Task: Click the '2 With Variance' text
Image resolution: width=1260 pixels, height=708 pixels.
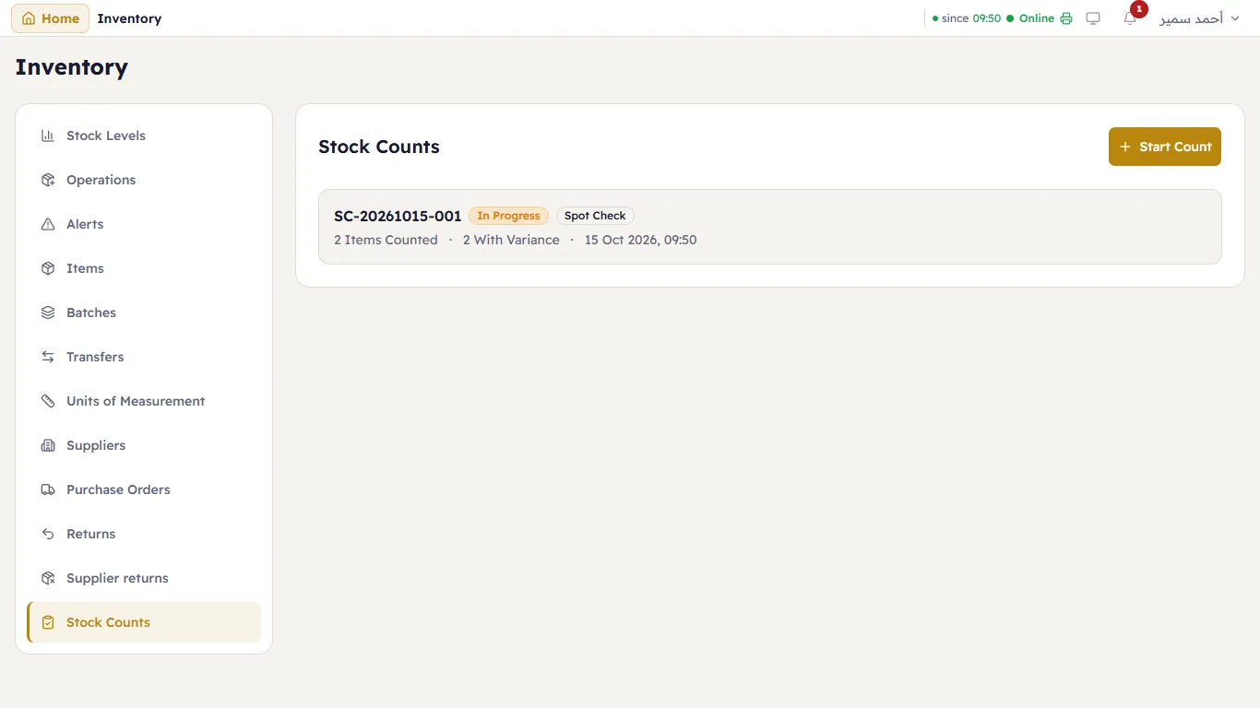Action: [511, 240]
